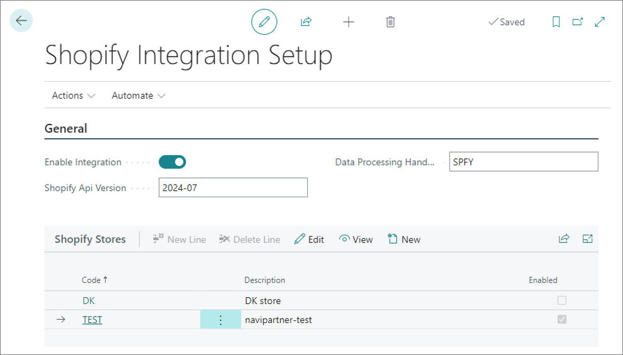Open the share icon in the top toolbar
Viewport: 623px width, 355px height.
pyautogui.click(x=306, y=22)
